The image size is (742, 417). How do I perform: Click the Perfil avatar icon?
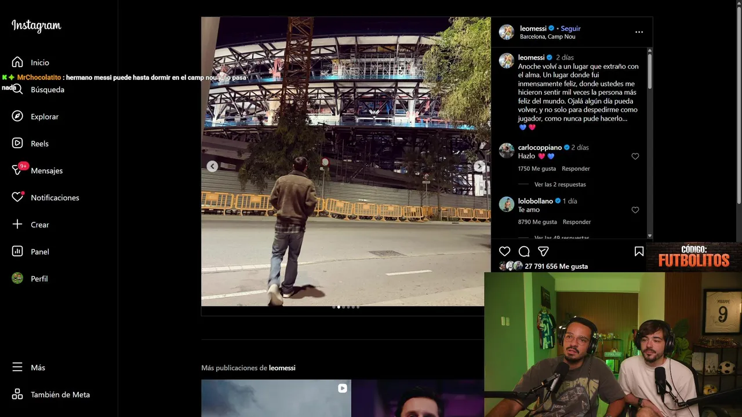pos(17,279)
